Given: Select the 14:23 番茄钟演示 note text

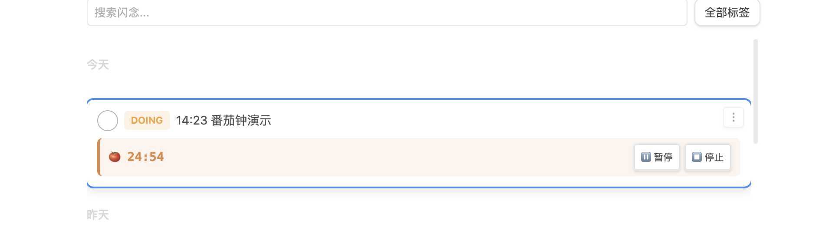Looking at the screenshot, I should click(224, 121).
